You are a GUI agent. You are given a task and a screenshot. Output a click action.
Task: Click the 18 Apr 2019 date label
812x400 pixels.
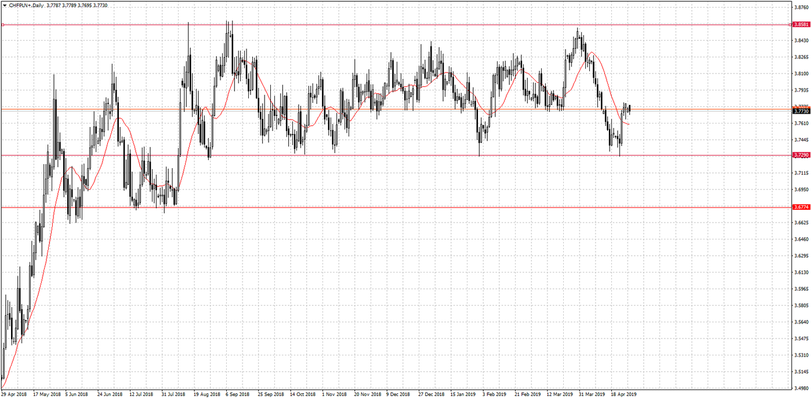(x=623, y=394)
